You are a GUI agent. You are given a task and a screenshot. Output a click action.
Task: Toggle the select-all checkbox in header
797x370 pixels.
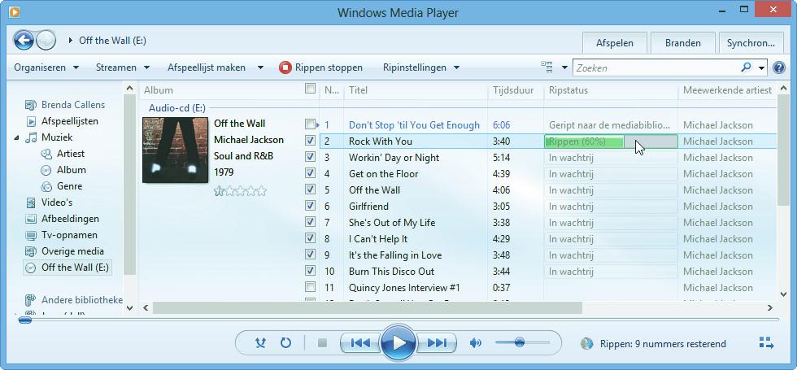pyautogui.click(x=310, y=89)
